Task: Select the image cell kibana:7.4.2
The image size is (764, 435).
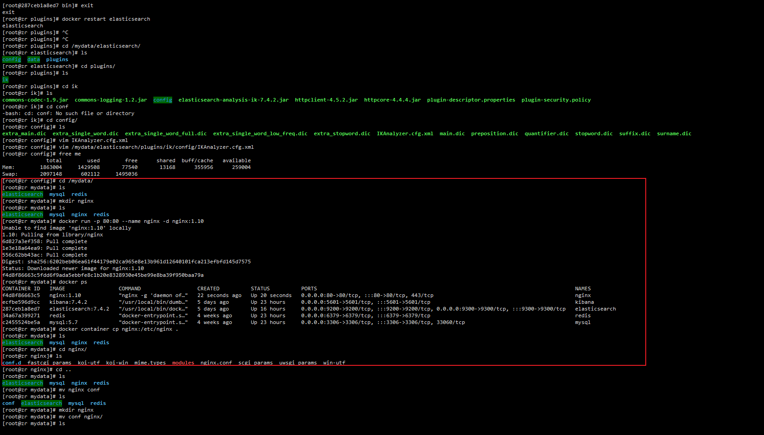Action: 68,302
